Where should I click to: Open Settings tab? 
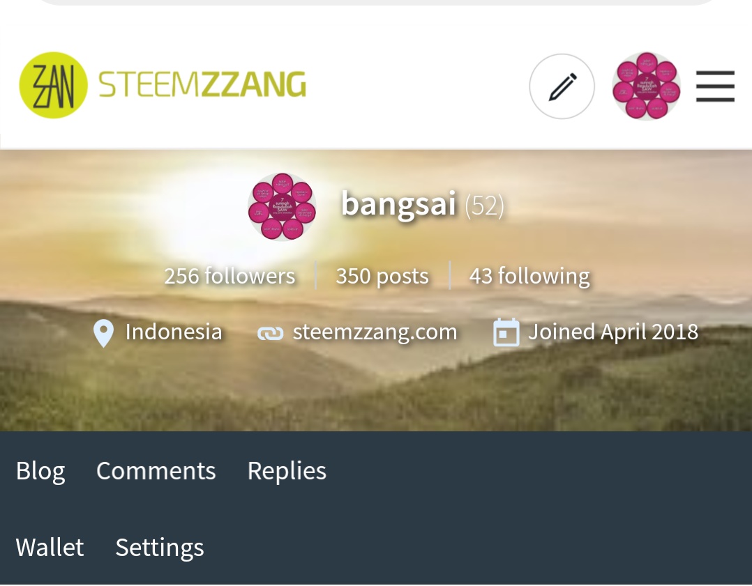coord(160,548)
